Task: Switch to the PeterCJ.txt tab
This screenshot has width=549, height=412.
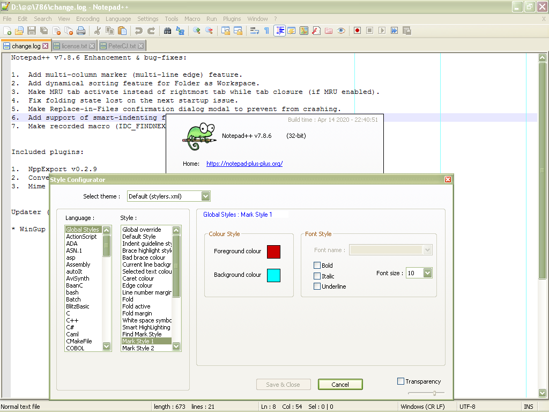Action: tap(122, 46)
